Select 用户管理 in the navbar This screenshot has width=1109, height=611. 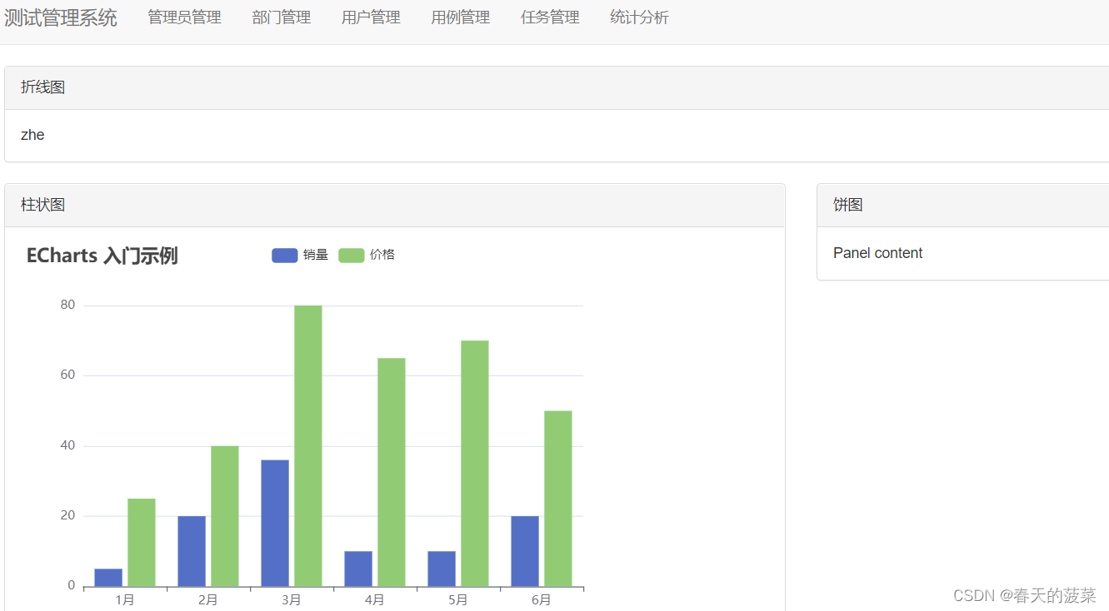pos(370,17)
